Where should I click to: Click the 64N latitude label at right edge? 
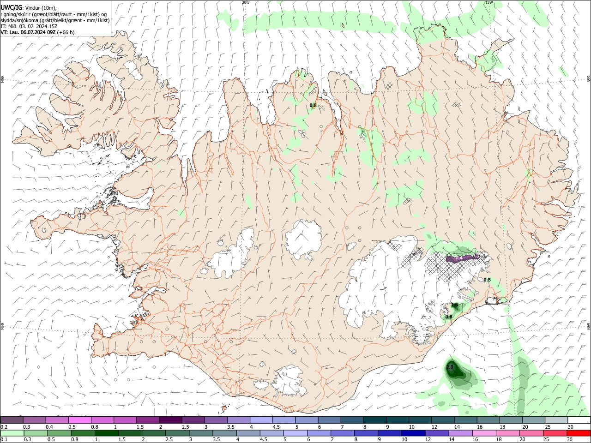[x=589, y=326]
